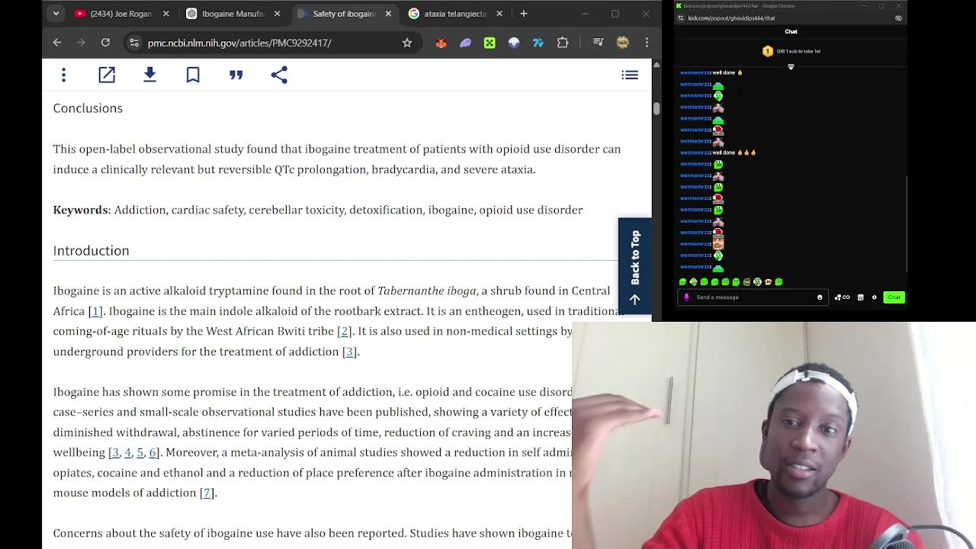Bookmark this page with the star icon
Viewport: 976px width, 549px height.
coord(407,43)
